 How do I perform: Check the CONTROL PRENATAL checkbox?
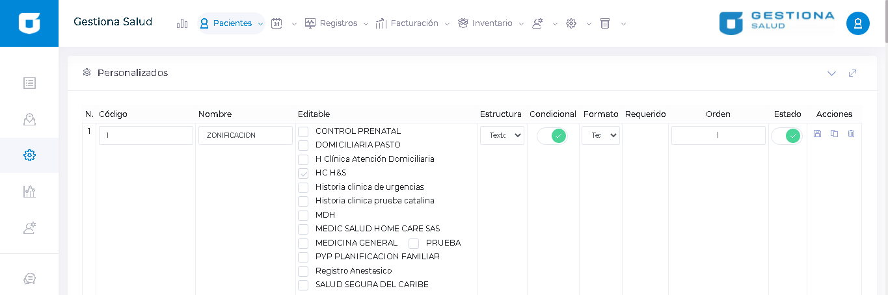point(303,131)
